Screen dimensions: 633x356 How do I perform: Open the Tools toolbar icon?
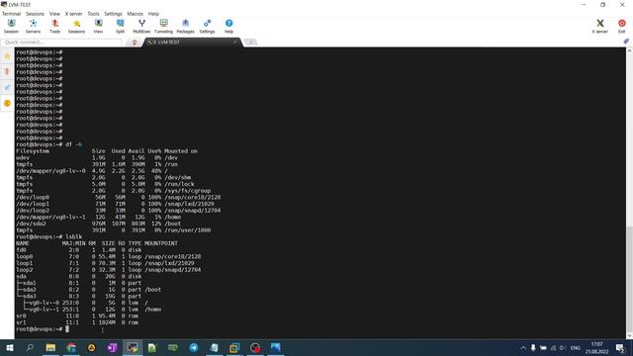click(55, 27)
